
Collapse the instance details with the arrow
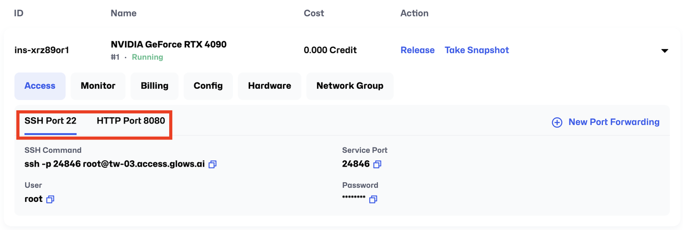pos(665,51)
